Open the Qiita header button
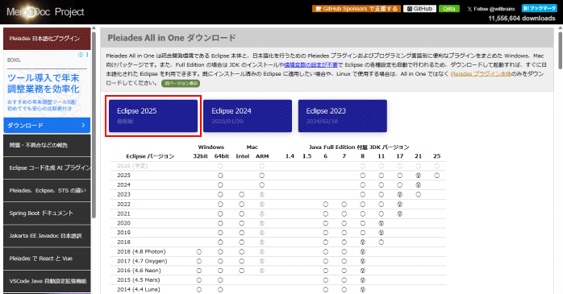This screenshot has width=563, height=294. [448, 9]
